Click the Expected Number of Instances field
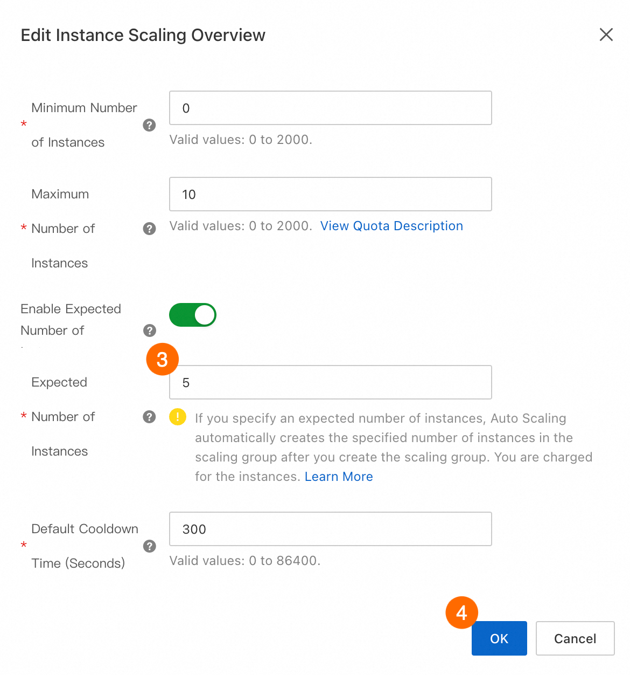The width and height of the screenshot is (630, 675). 330,382
